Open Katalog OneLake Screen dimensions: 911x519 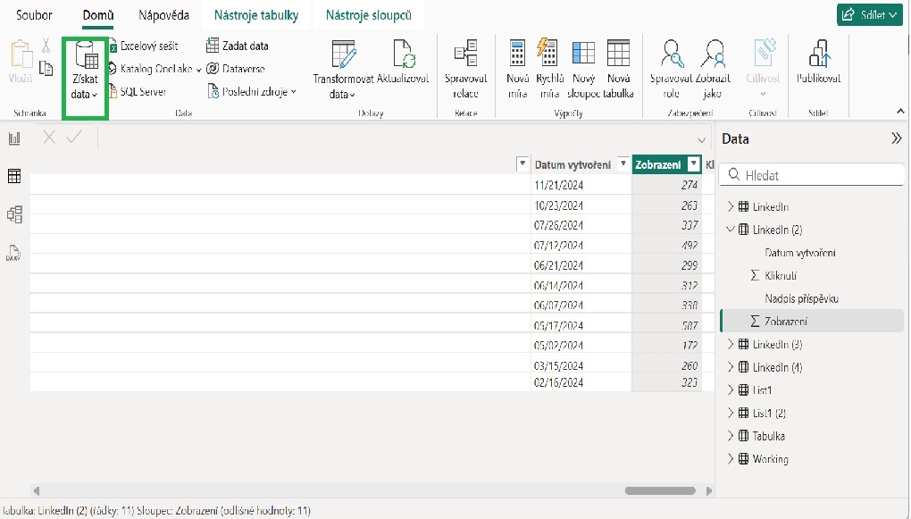155,69
